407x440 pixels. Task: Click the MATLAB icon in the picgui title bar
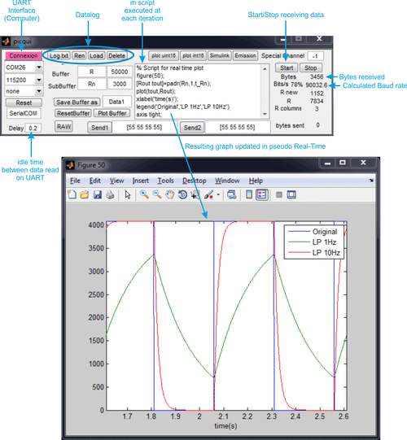6,41
